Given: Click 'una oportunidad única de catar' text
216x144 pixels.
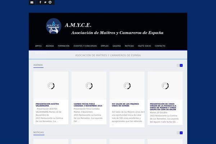Looking at the screenshot, I should [126, 115].
